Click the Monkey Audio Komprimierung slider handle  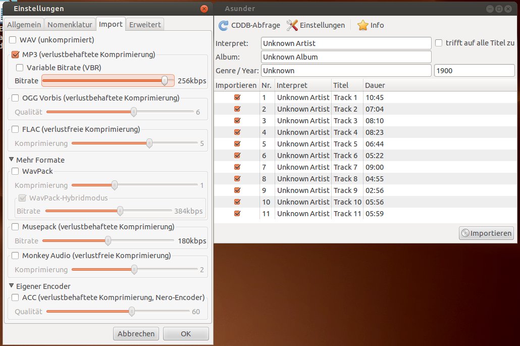[134, 270]
